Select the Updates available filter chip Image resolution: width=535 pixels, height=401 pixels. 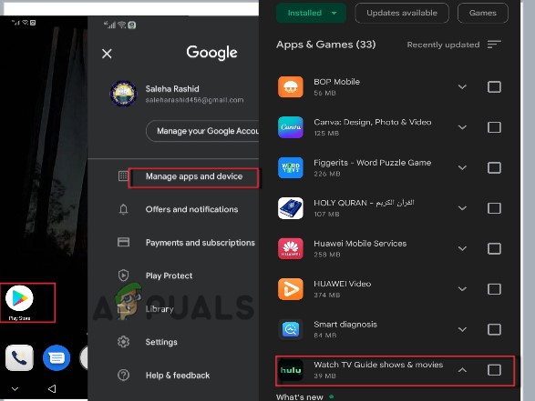click(402, 13)
